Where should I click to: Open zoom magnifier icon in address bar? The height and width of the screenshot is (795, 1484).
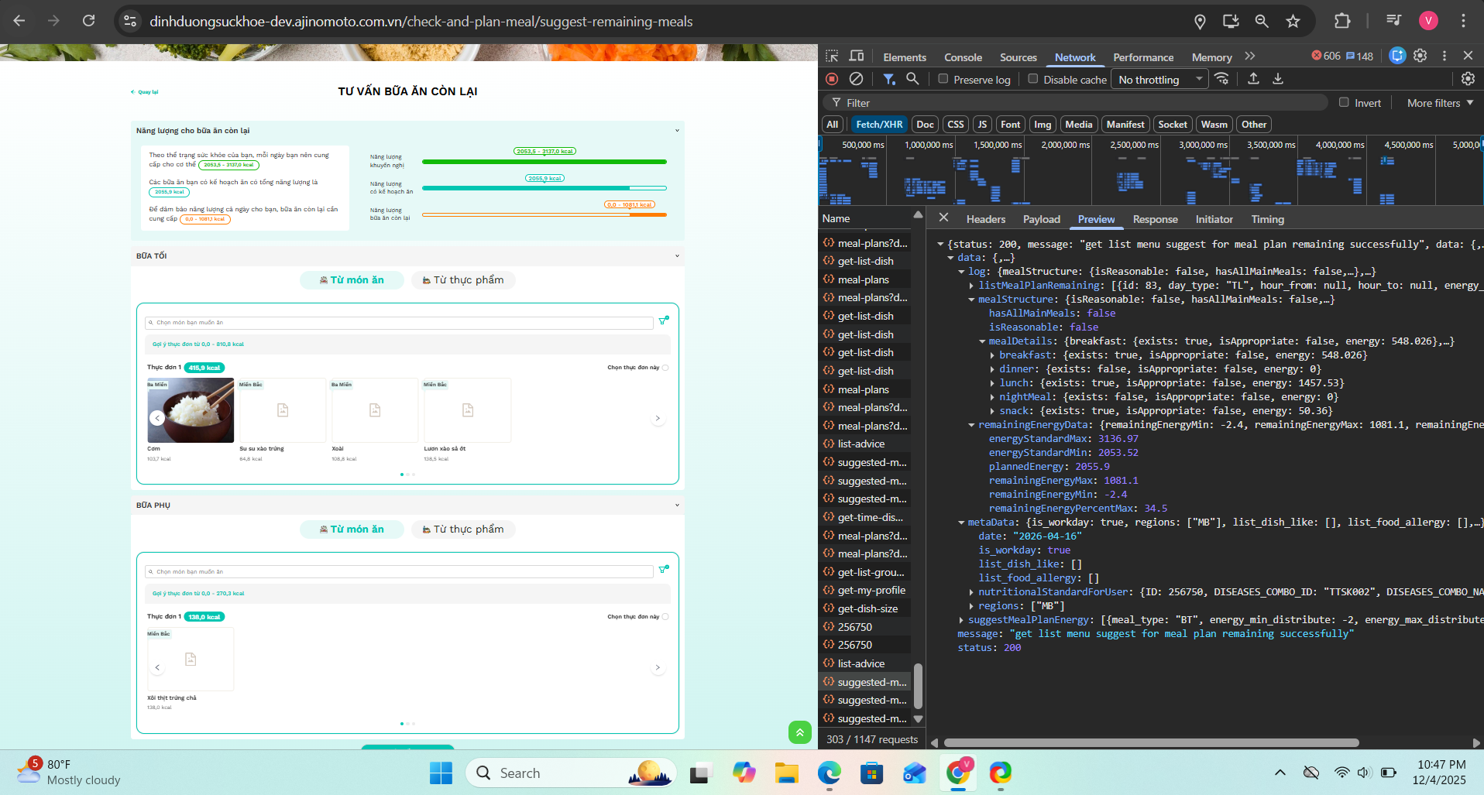[1262, 21]
